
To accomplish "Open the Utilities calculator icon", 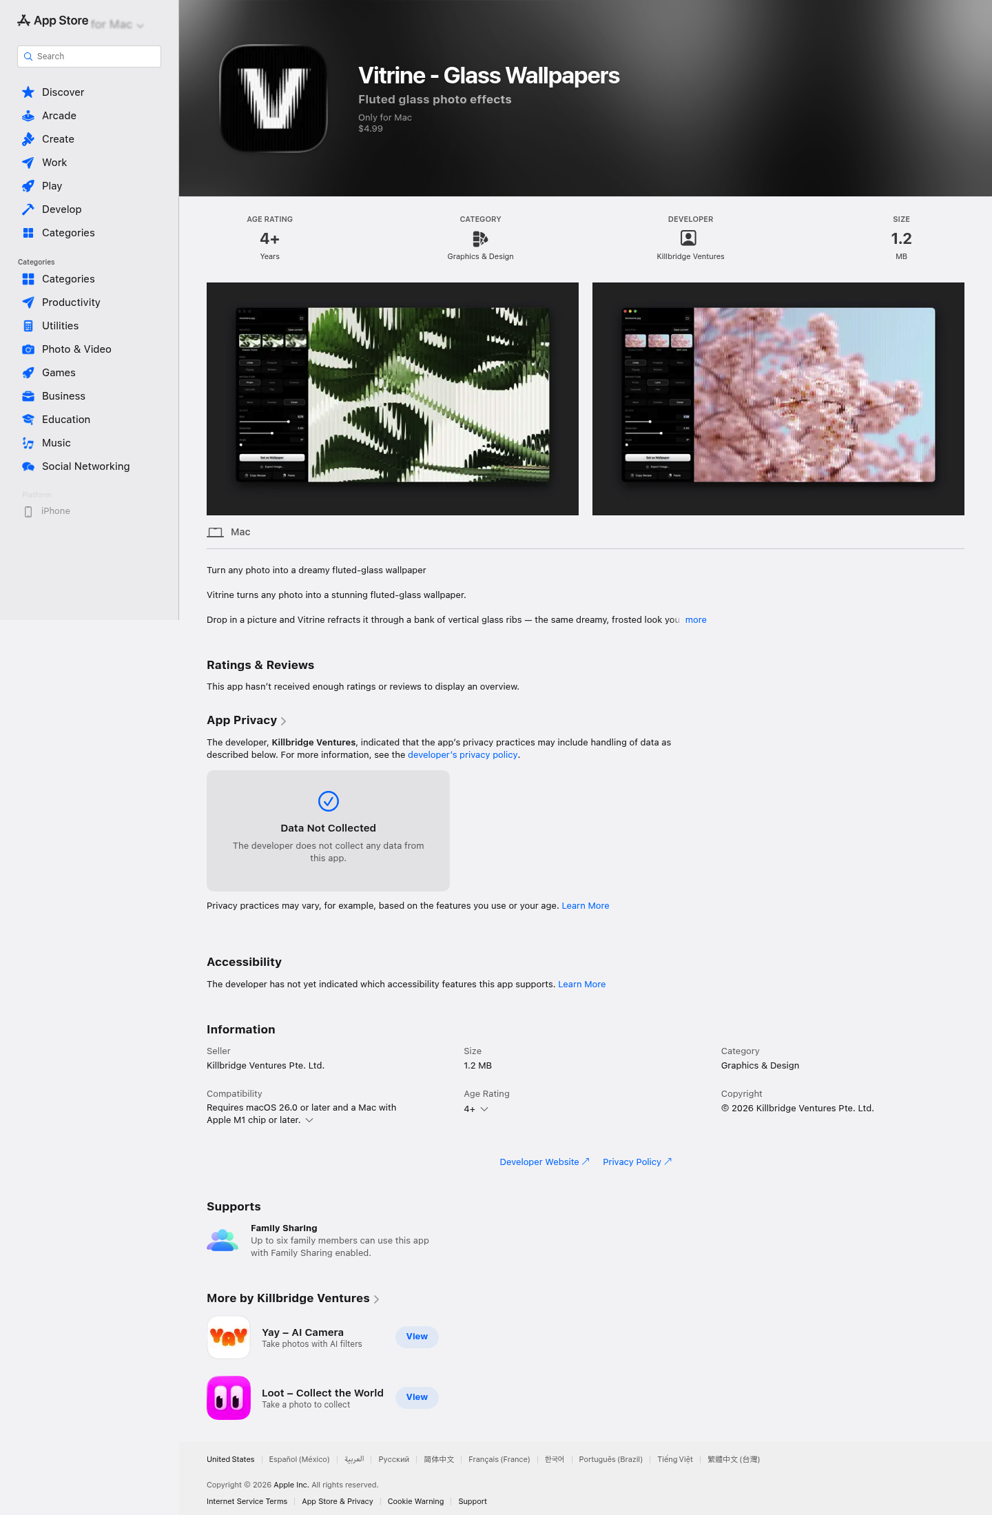I will coord(28,326).
